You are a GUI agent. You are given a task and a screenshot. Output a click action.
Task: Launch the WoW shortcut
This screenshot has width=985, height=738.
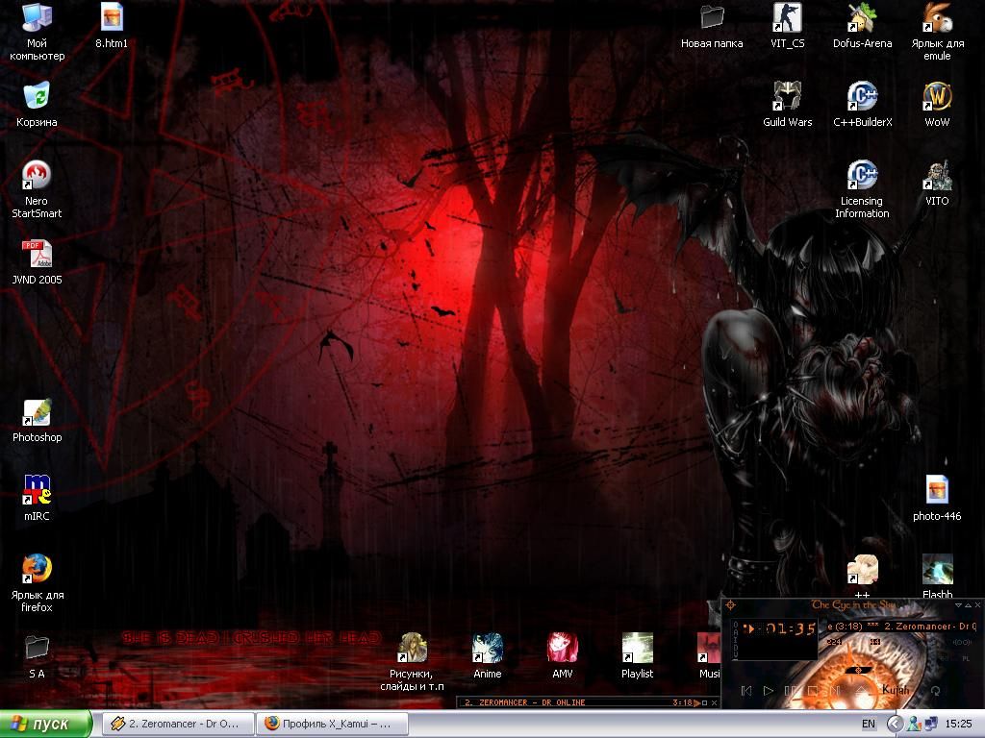937,104
